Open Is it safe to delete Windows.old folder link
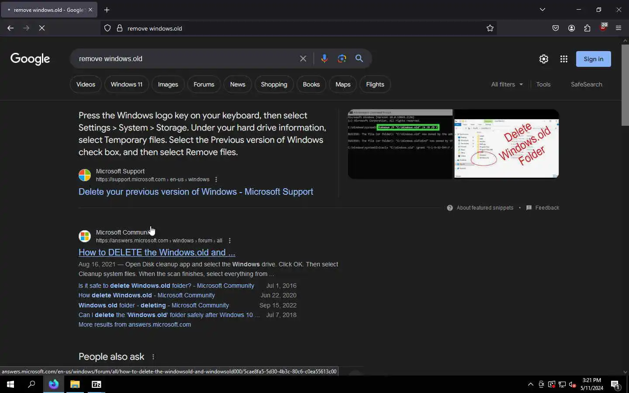629x393 pixels. point(166,286)
